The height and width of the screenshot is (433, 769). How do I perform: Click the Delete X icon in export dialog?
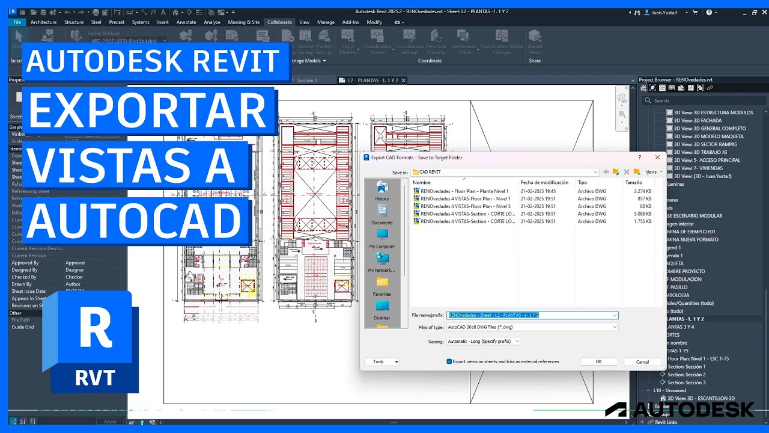627,172
